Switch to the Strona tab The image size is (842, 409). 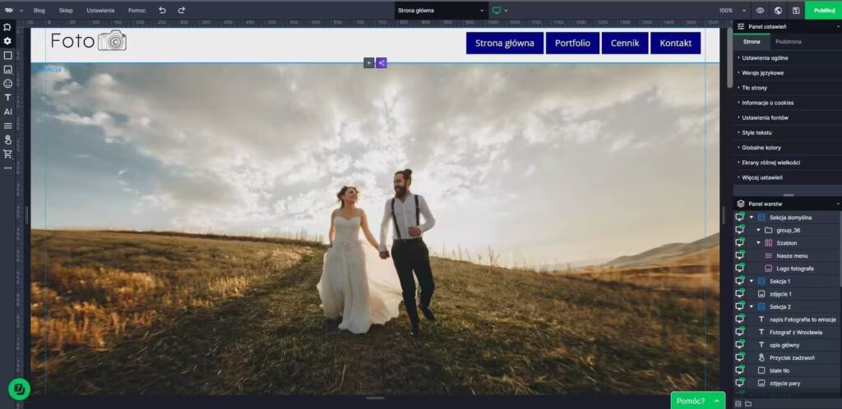coord(752,42)
